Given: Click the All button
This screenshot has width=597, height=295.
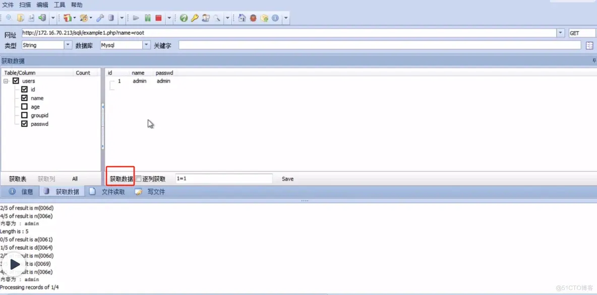Looking at the screenshot, I should tap(75, 179).
